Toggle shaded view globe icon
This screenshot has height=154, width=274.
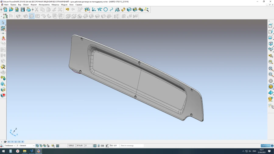click(270, 87)
